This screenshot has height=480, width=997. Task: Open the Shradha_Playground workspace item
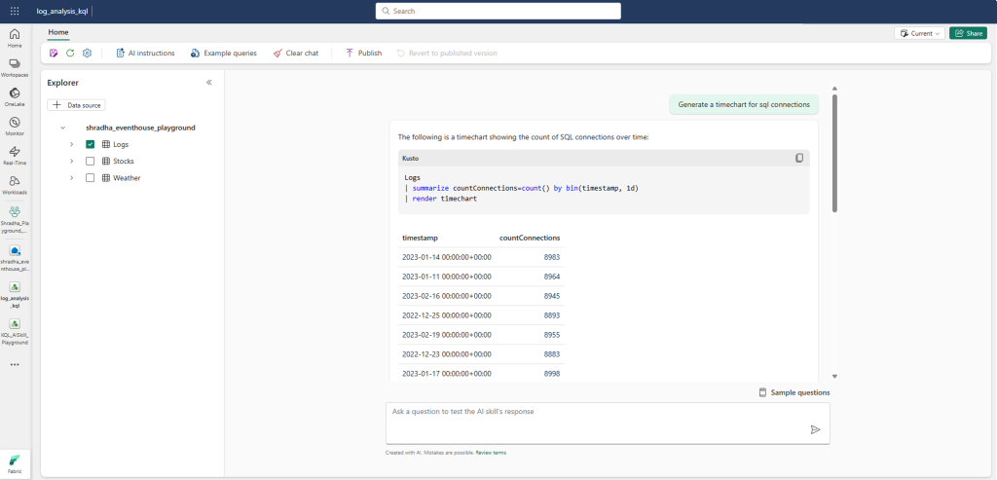tap(15, 219)
